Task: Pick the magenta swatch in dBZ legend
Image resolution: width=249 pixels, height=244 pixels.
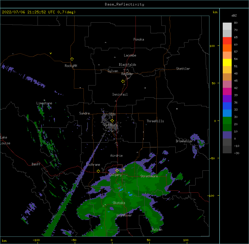Action: 227,91
